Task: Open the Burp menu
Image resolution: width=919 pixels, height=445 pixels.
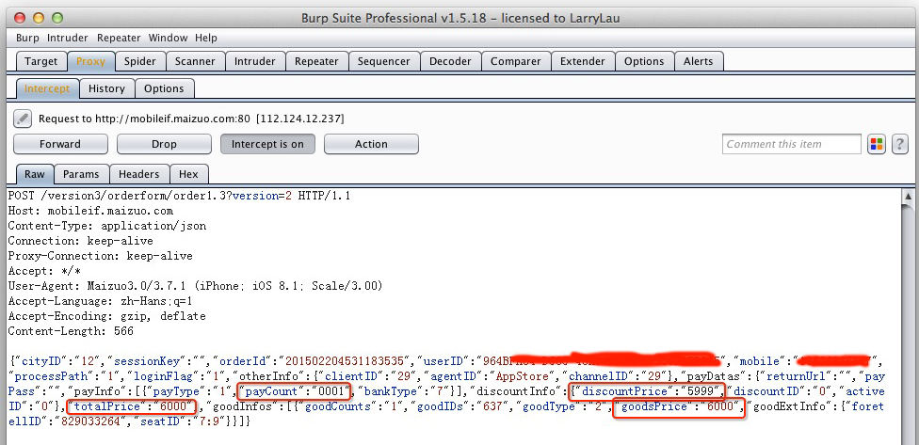Action: (27, 38)
